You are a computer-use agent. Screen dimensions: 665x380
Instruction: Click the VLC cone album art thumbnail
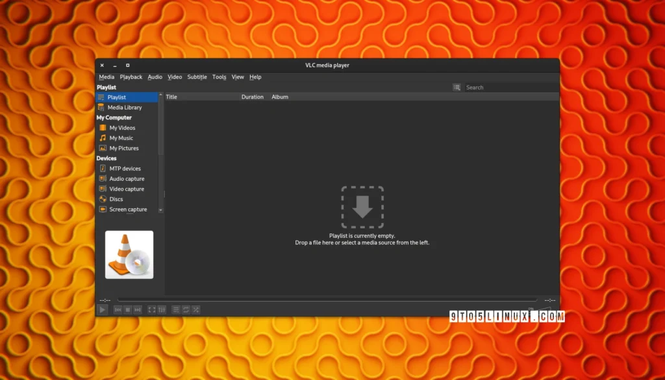129,255
